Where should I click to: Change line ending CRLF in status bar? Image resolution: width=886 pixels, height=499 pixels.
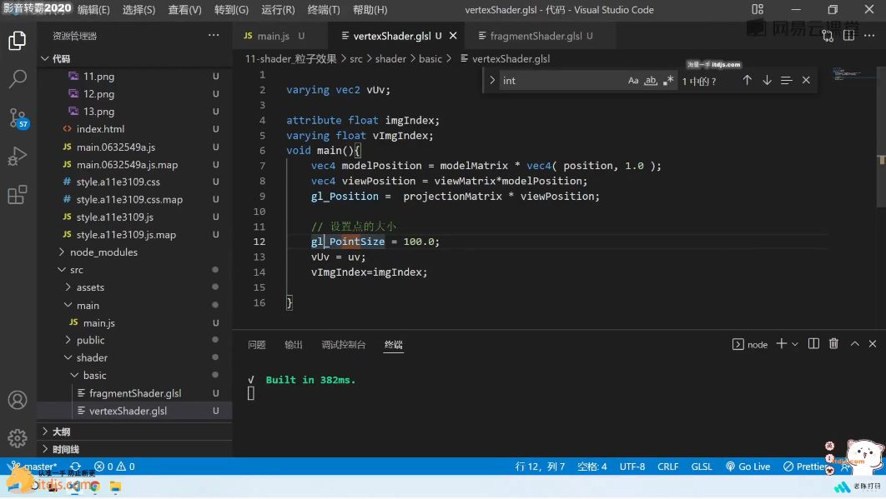[668, 467]
